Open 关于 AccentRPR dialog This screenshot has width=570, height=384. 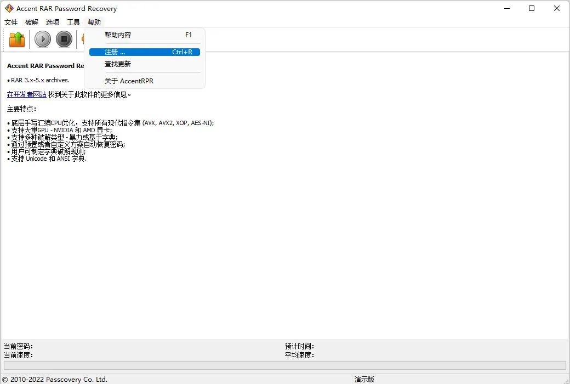pos(145,81)
